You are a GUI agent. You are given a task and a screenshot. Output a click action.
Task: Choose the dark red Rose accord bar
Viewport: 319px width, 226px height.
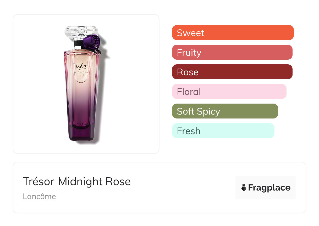[x=232, y=72]
